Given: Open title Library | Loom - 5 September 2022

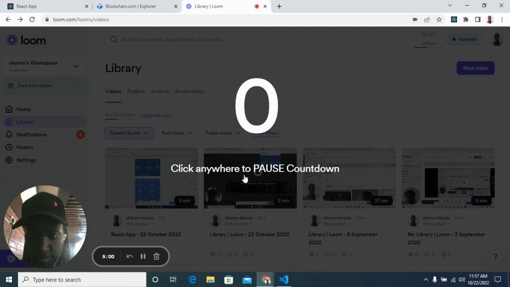Looking at the screenshot, I should [343, 238].
